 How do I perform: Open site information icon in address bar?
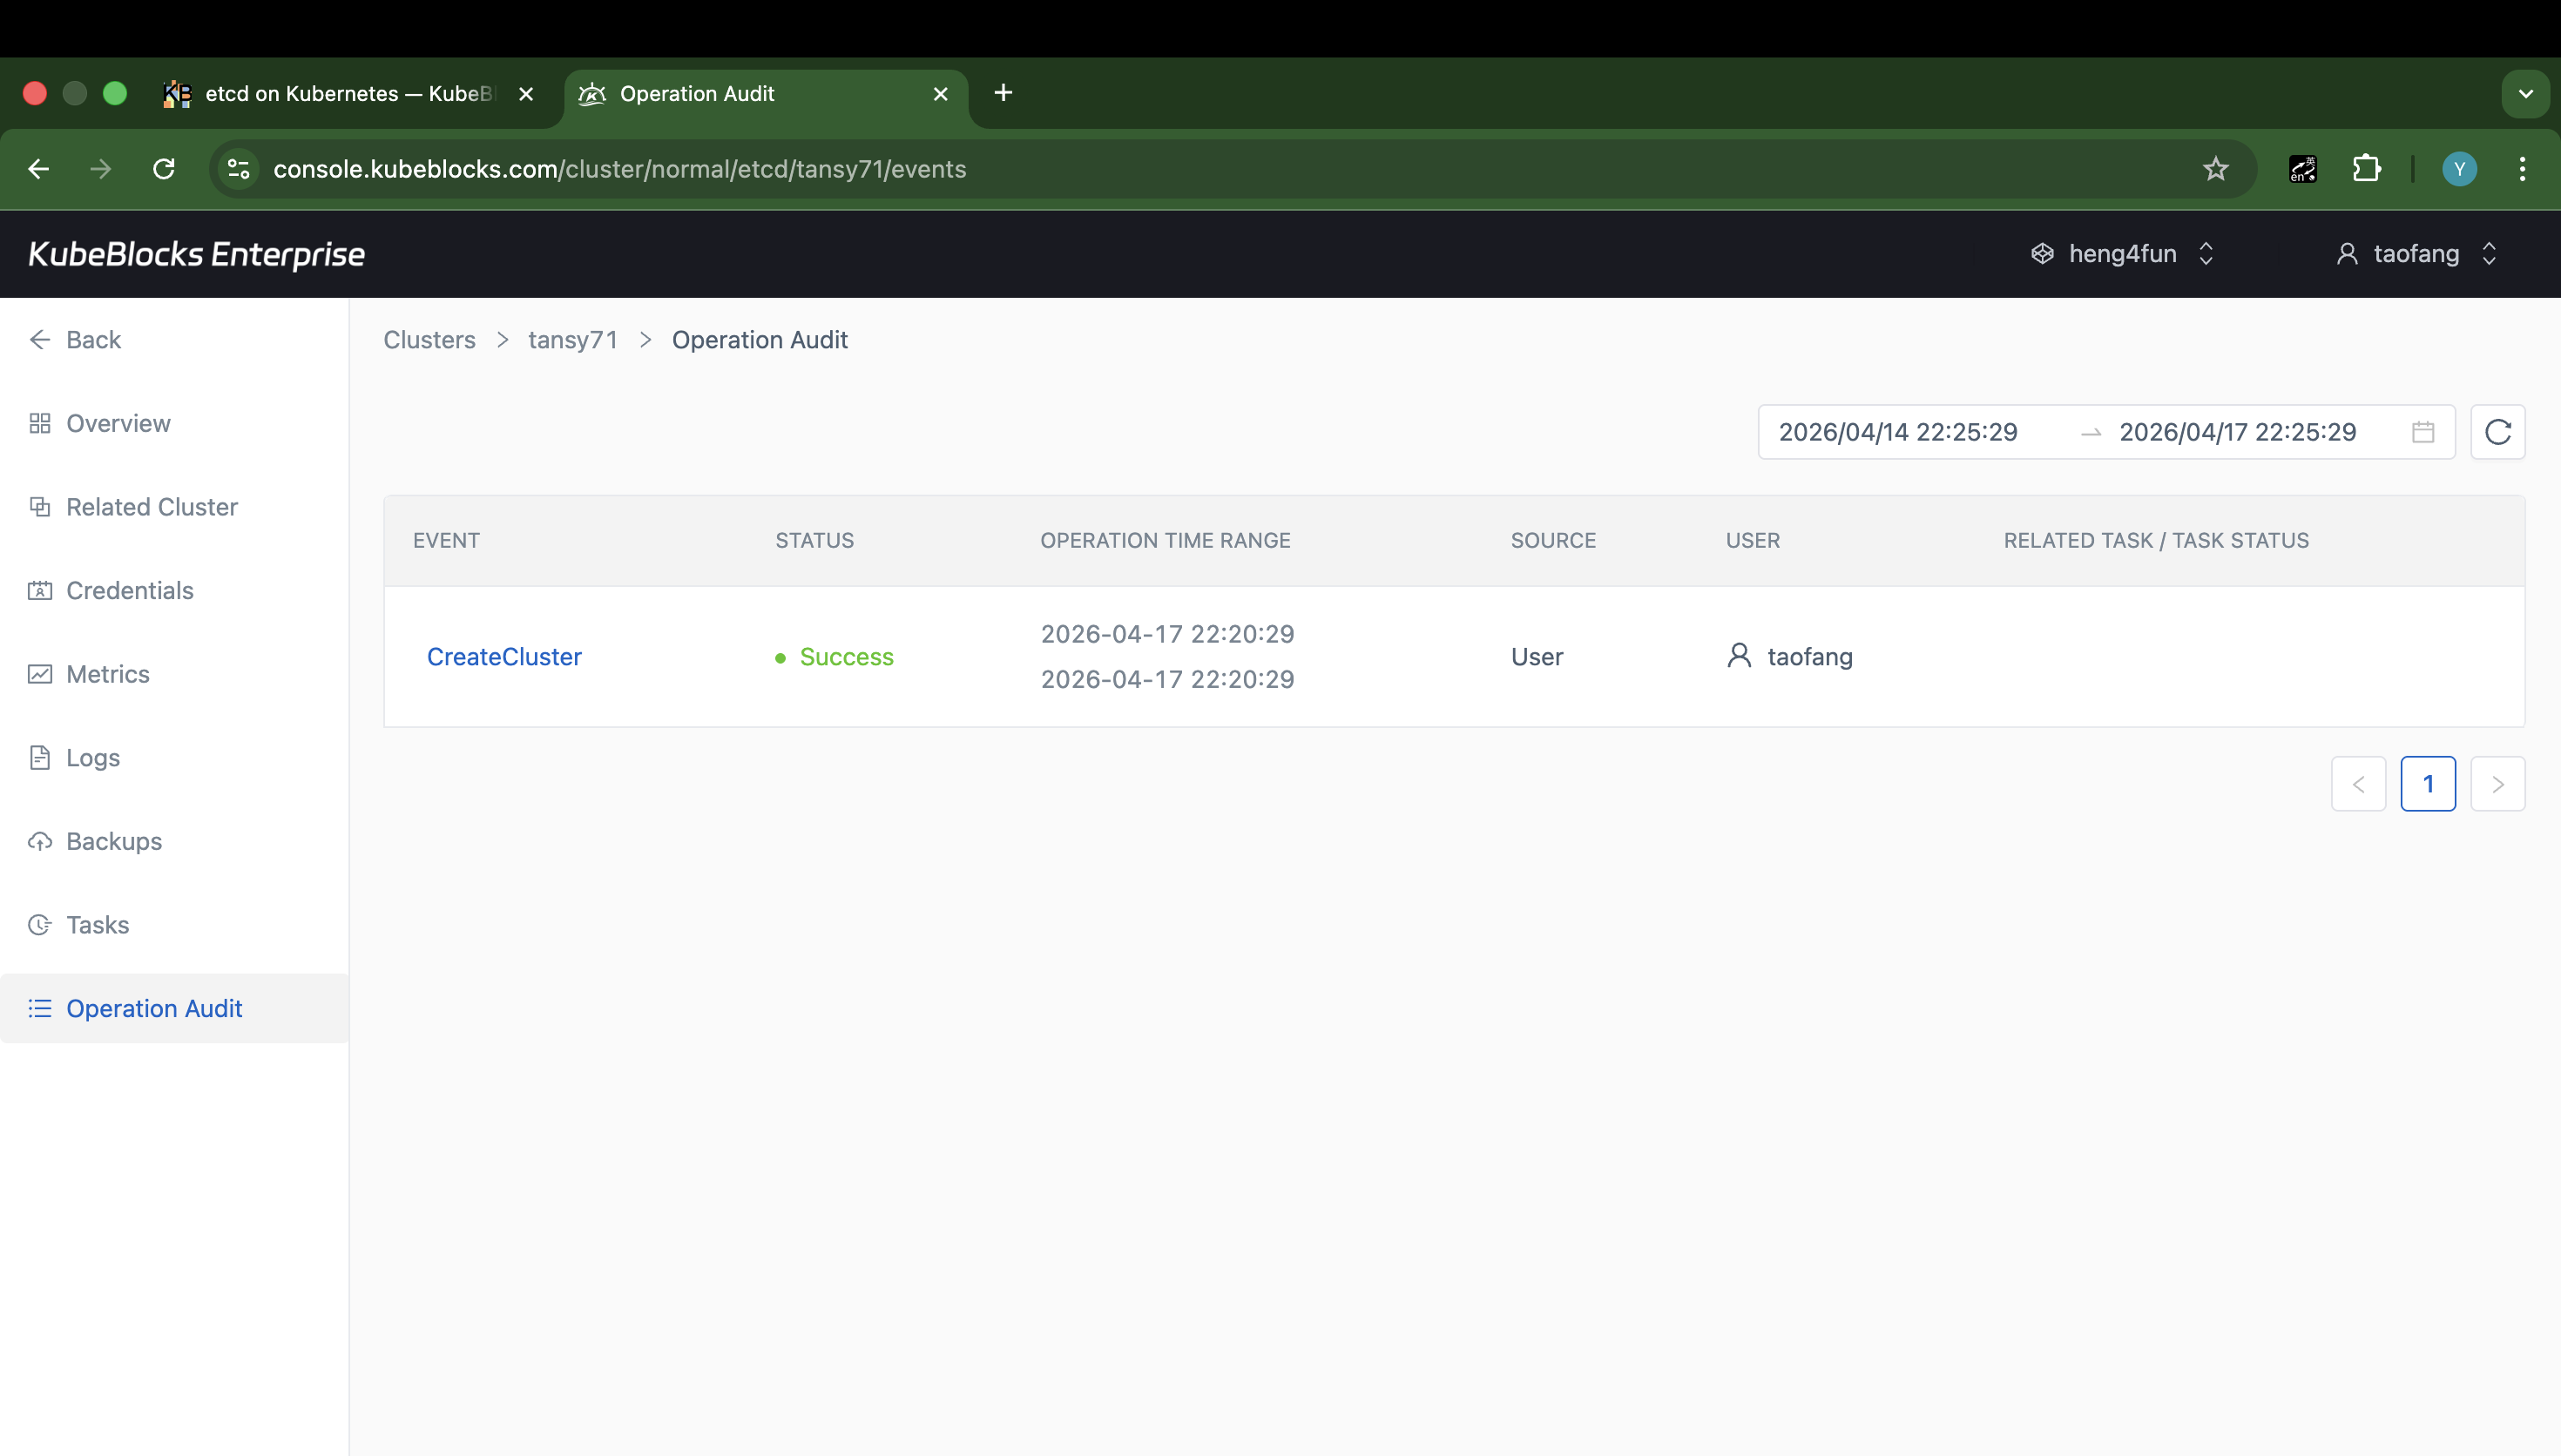click(239, 169)
